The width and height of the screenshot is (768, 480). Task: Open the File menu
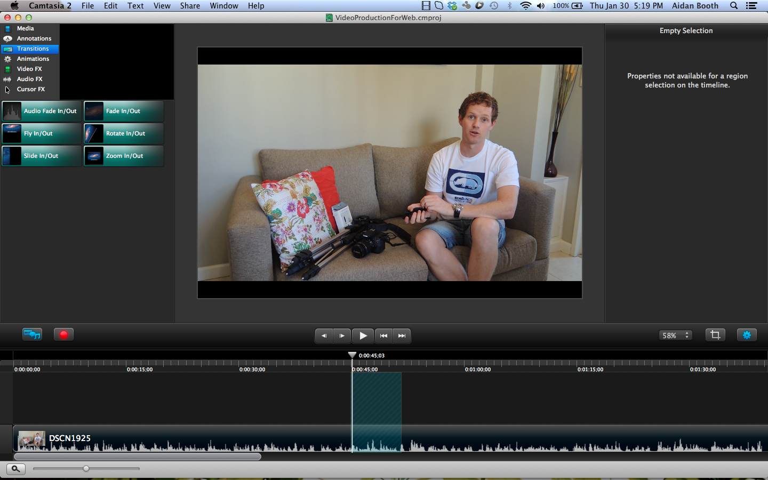pyautogui.click(x=88, y=6)
